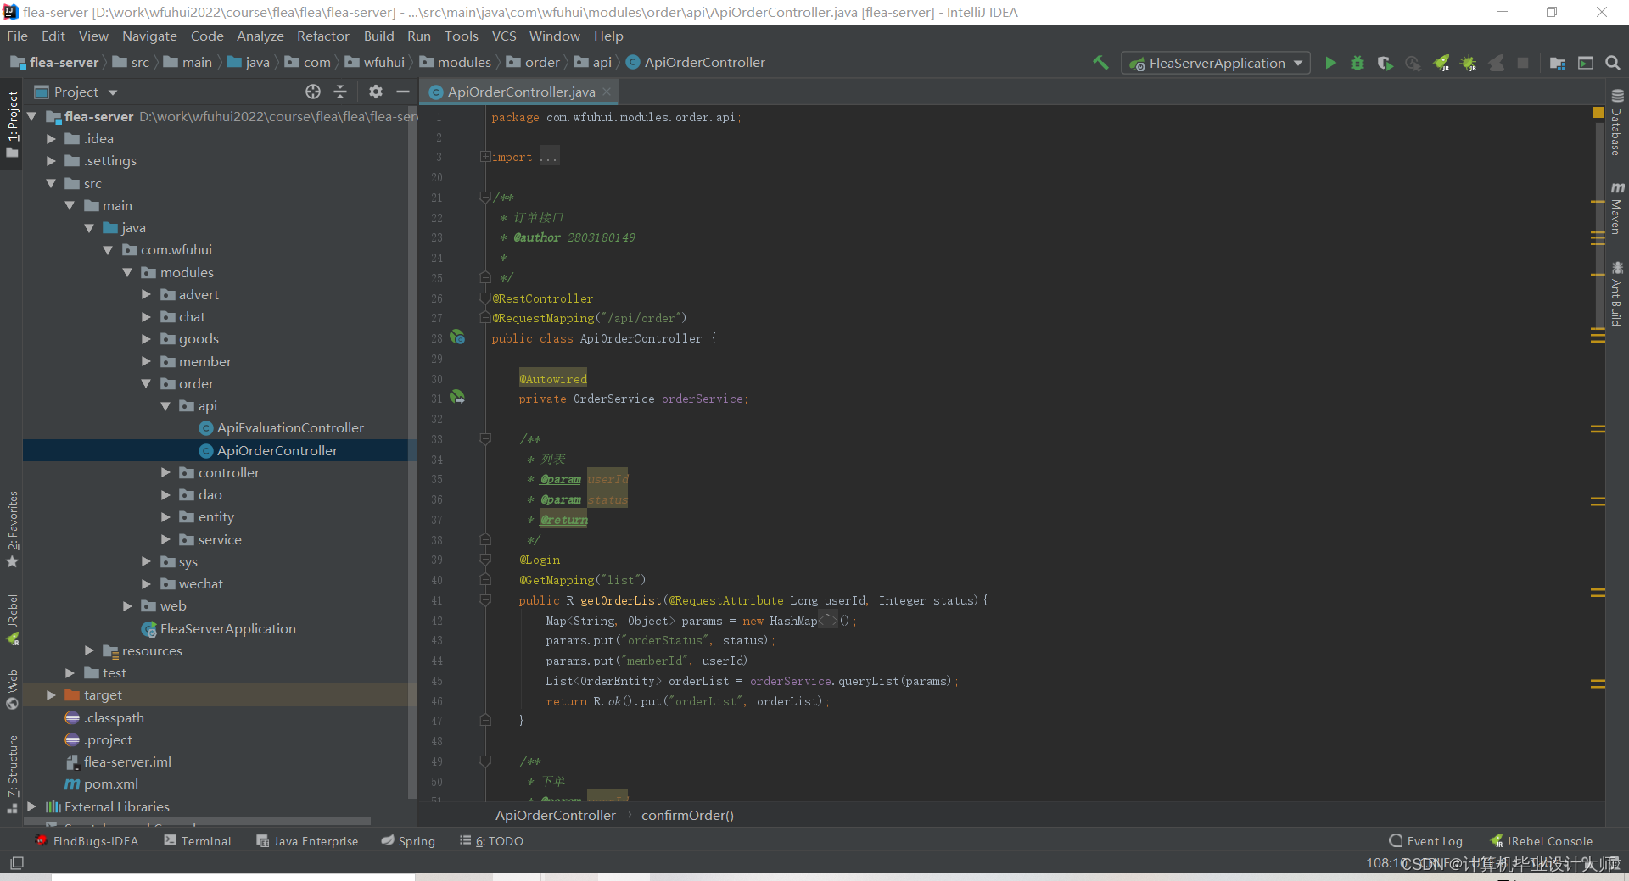This screenshot has width=1629, height=881.
Task: Click the Spring bean gutter icon on line 28
Action: pos(457,337)
